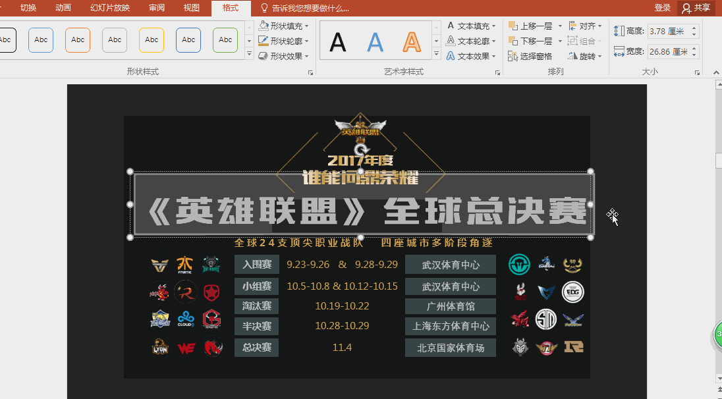This screenshot has height=399, width=722.
Task: Click 北京国家体育场 venue box
Action: click(451, 348)
